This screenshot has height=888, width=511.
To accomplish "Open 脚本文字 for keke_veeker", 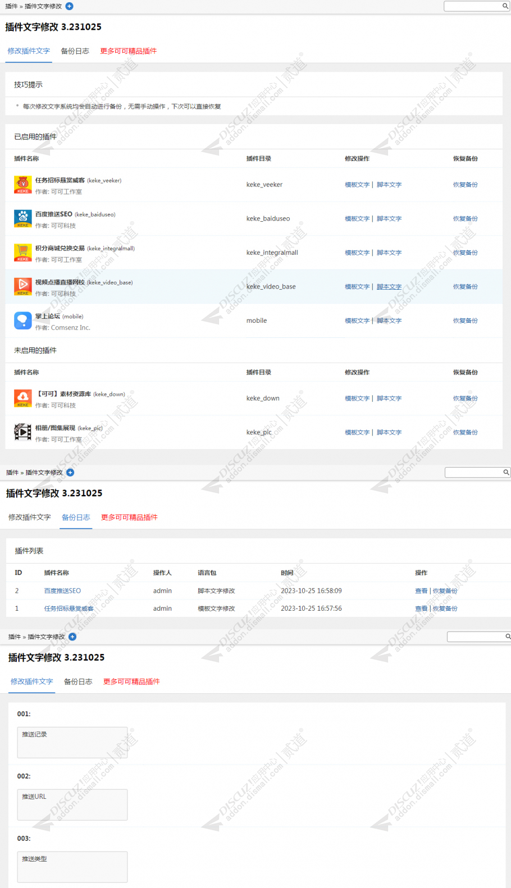I will [389, 185].
